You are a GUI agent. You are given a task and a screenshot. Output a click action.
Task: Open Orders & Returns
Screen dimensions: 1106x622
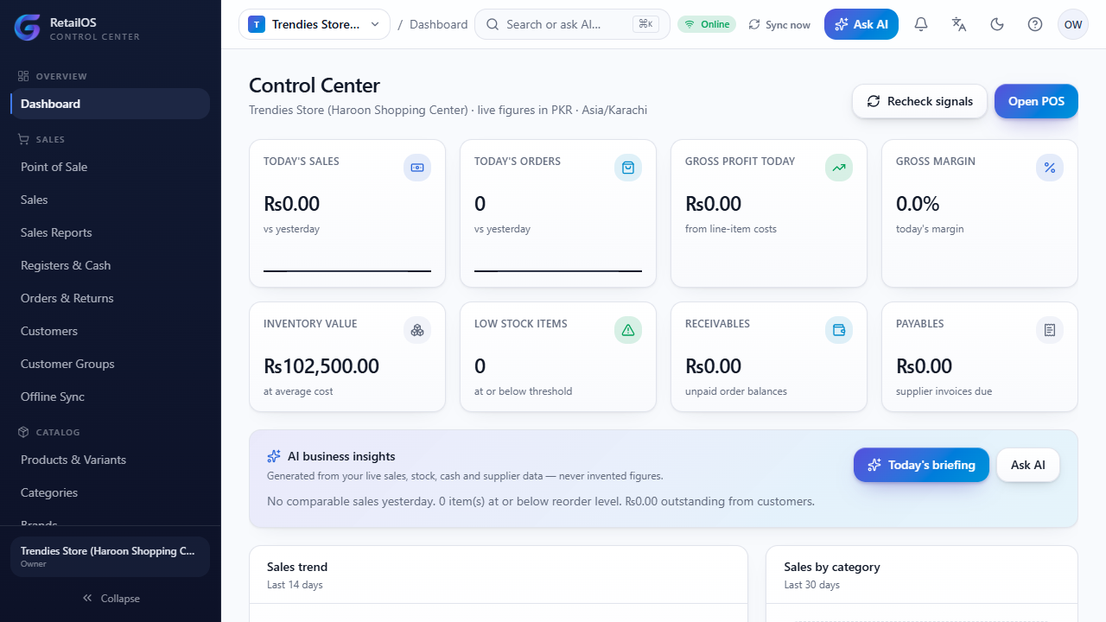coord(110,298)
